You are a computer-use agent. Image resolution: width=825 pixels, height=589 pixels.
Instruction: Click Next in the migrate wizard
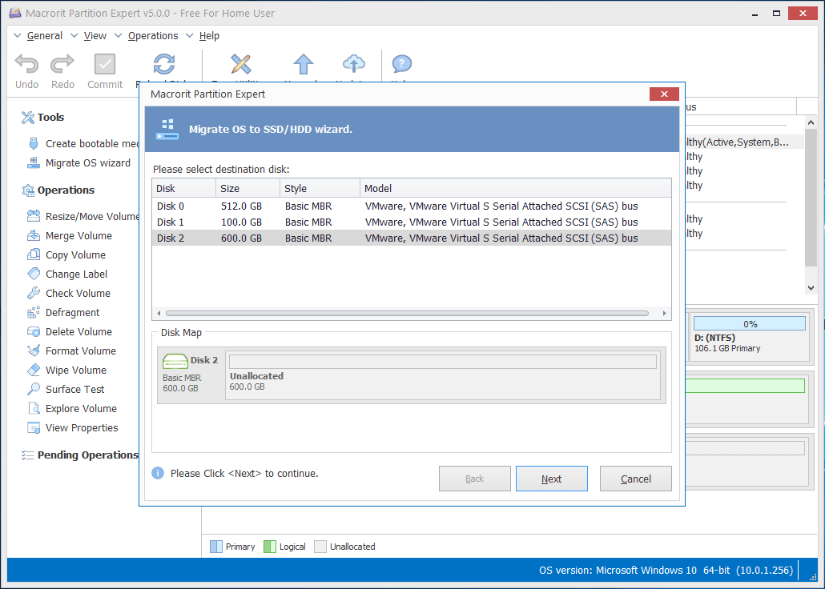551,479
